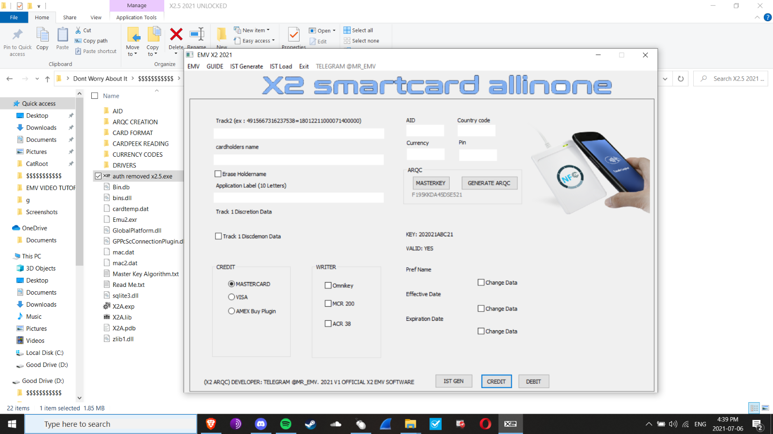Check Track 1 Discdemon Data checkbox
Screen dimensions: 773x434
pos(218,236)
